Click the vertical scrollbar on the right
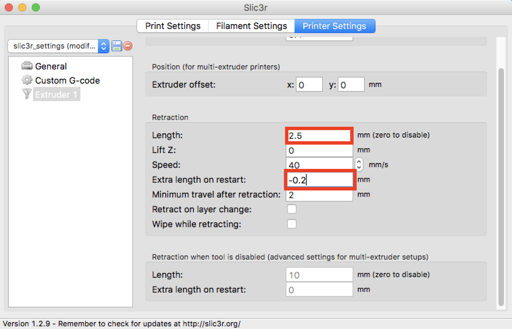The width and height of the screenshot is (512, 329). [x=501, y=185]
